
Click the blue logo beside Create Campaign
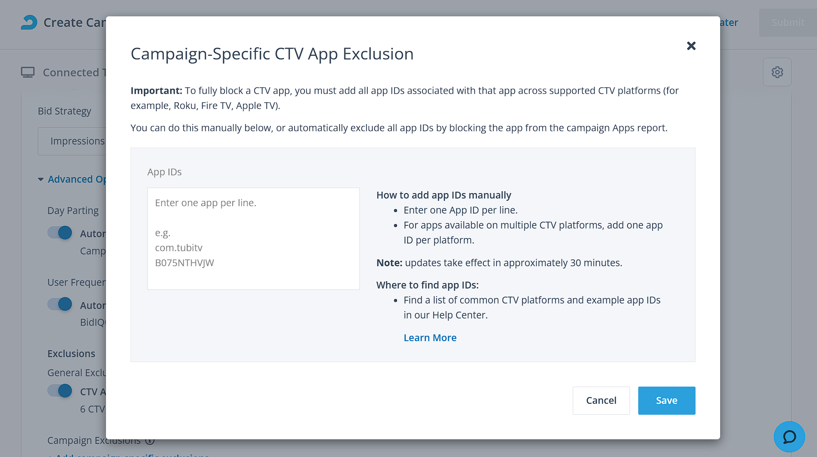point(29,22)
